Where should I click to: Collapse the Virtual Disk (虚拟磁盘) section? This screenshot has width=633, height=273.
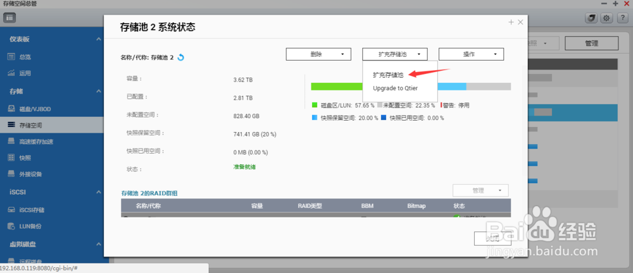99,245
